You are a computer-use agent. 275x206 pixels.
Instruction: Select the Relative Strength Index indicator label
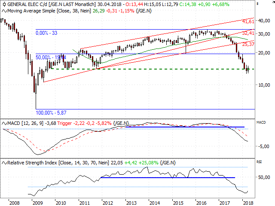pyautogui.click(x=58, y=163)
